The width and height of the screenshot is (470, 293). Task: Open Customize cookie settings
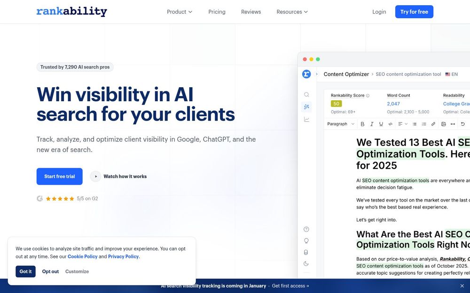[77, 271]
